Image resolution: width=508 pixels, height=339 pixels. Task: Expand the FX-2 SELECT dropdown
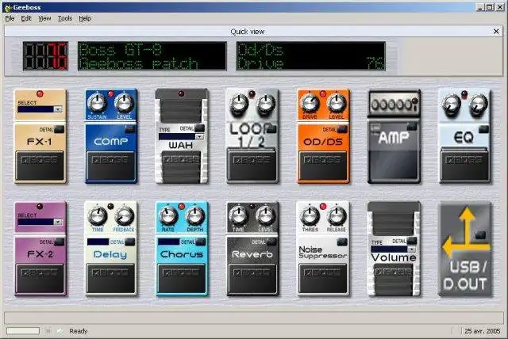(x=58, y=222)
